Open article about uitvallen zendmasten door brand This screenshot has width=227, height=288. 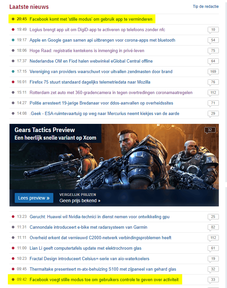[101, 71]
